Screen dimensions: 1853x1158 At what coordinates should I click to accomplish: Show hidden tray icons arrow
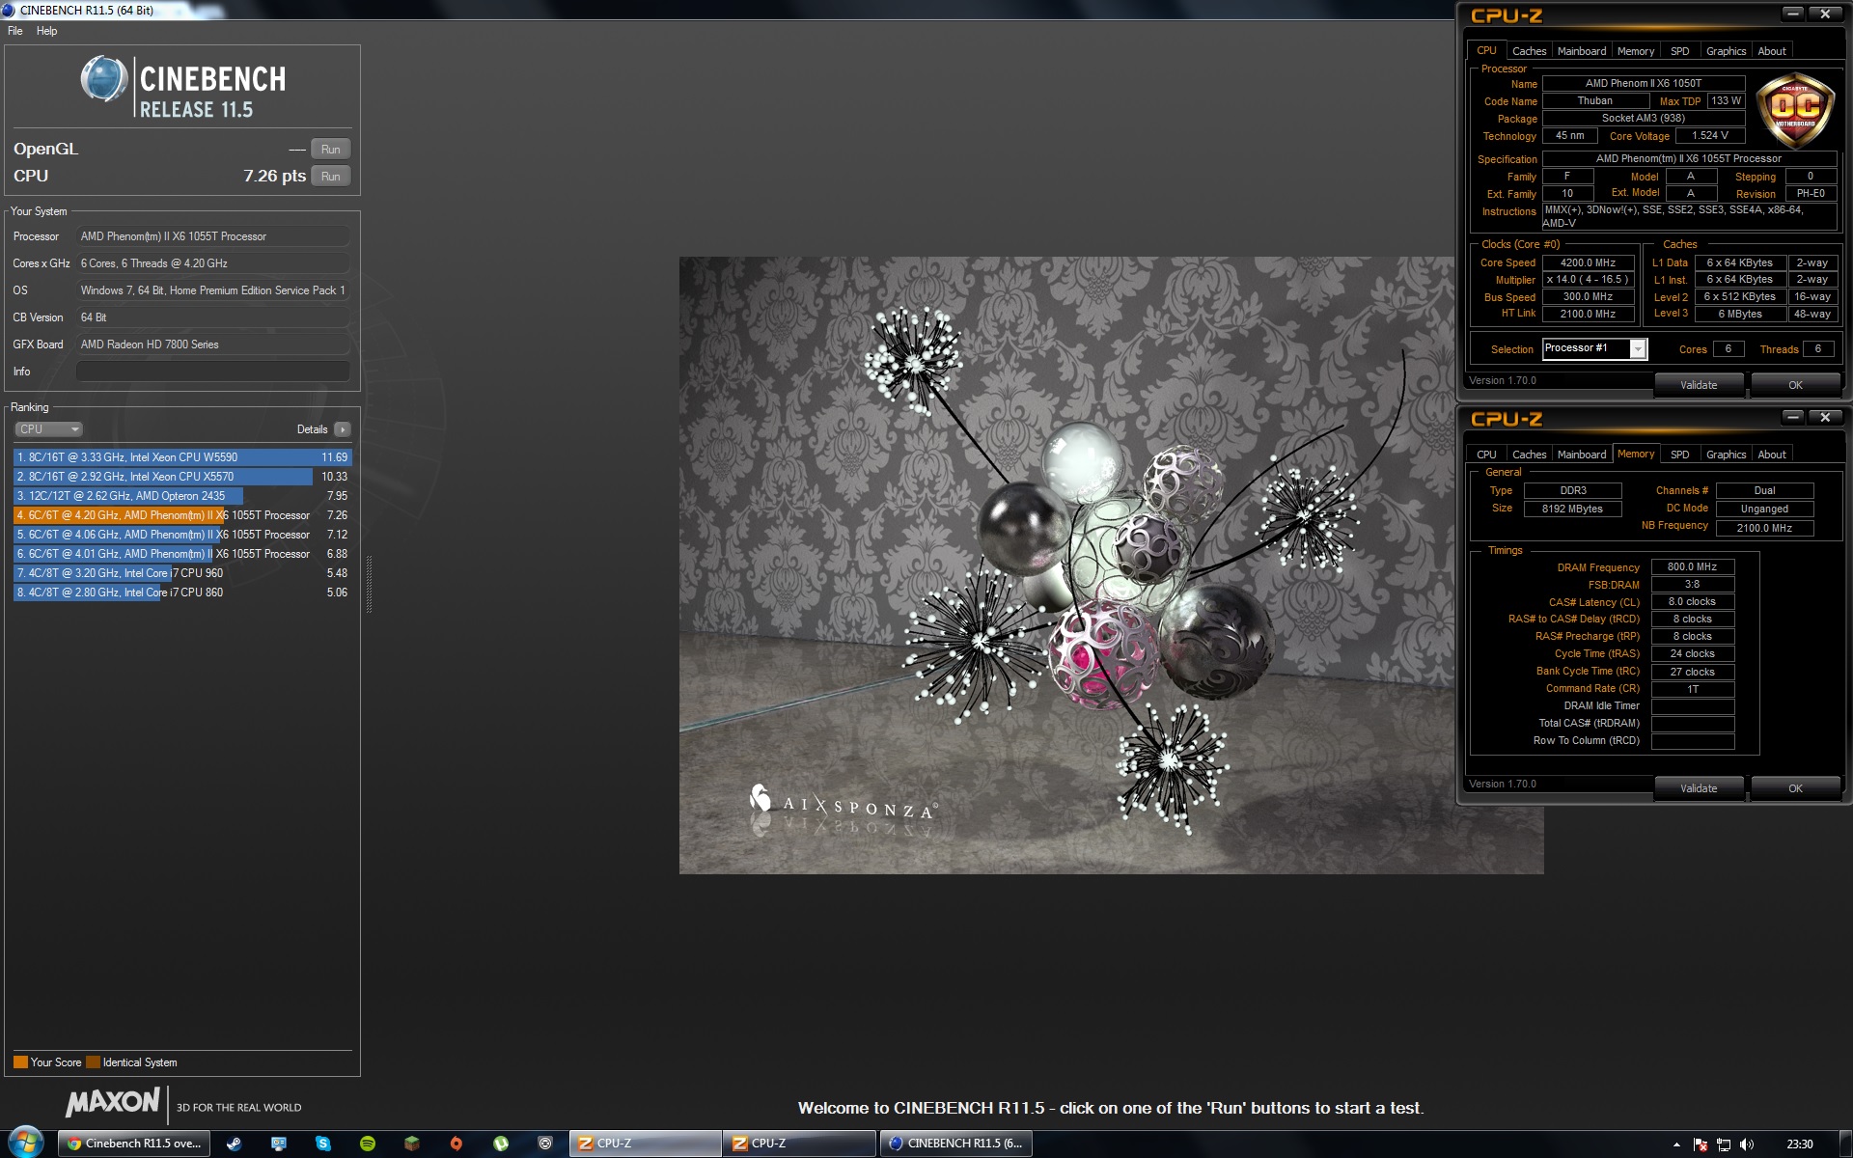(x=1676, y=1144)
